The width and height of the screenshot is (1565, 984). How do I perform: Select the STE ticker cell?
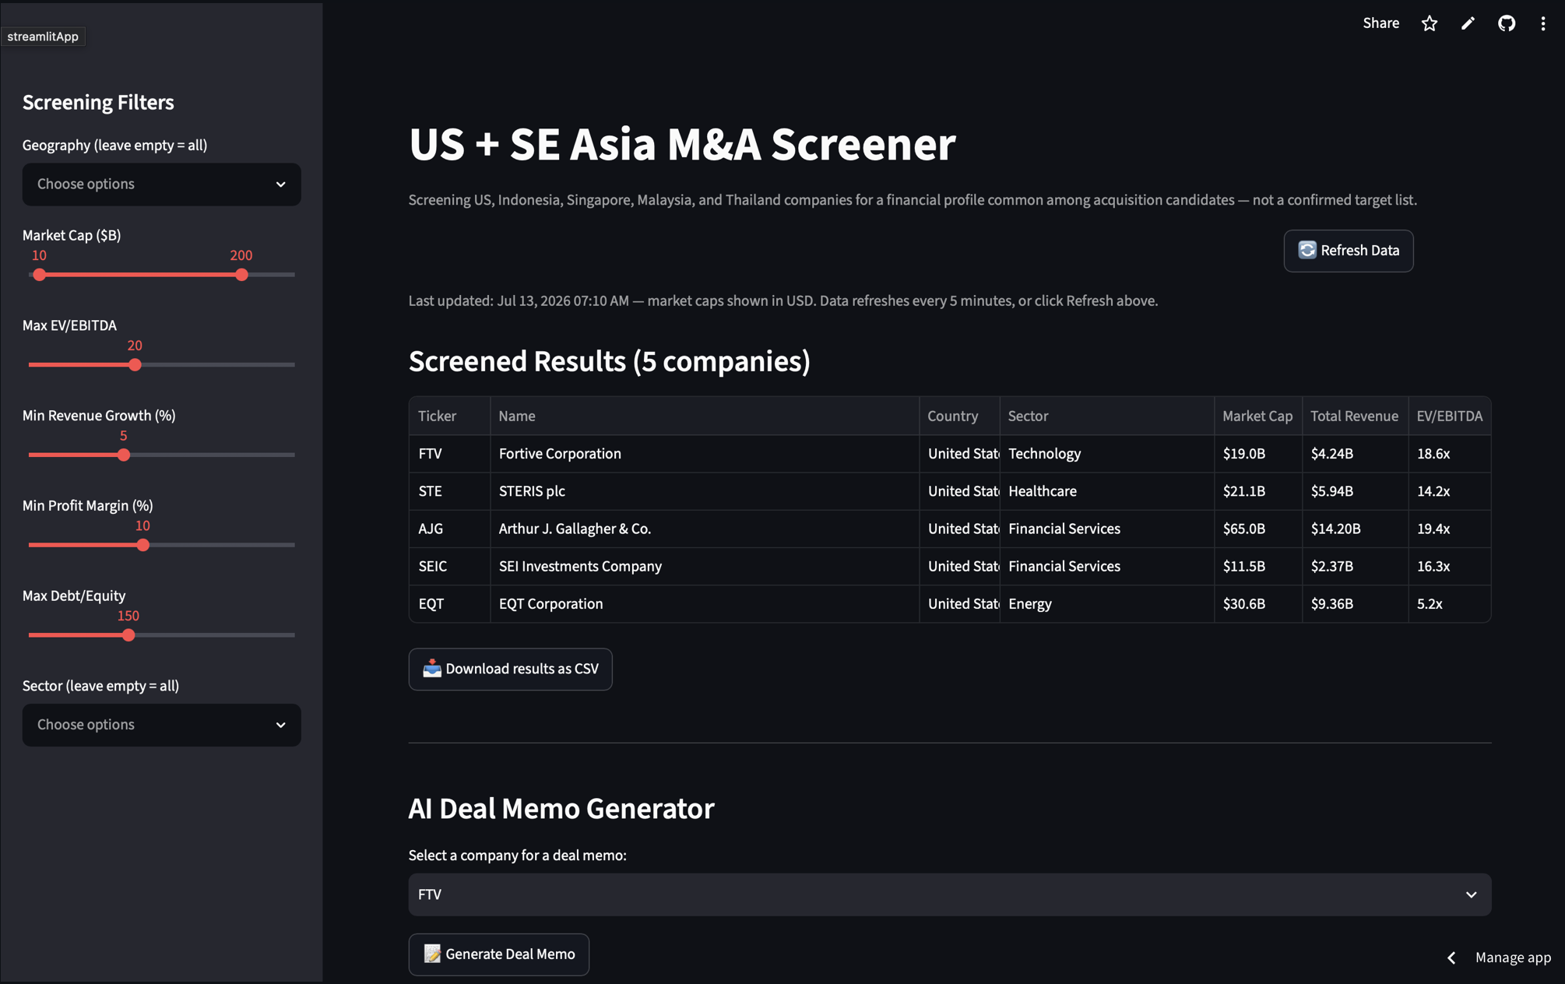point(449,491)
